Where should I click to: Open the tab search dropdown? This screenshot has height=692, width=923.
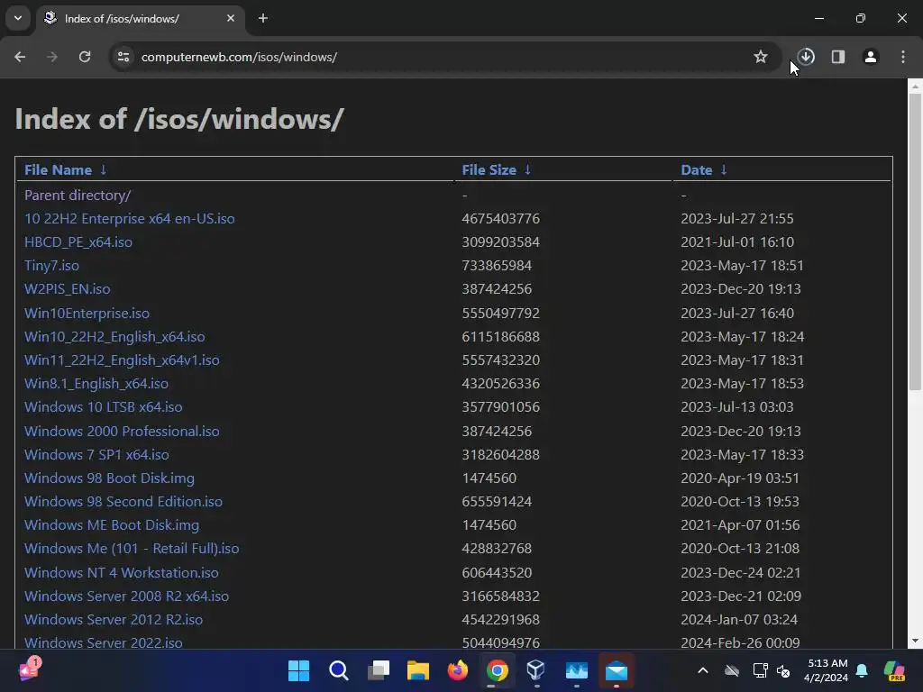tap(18, 18)
